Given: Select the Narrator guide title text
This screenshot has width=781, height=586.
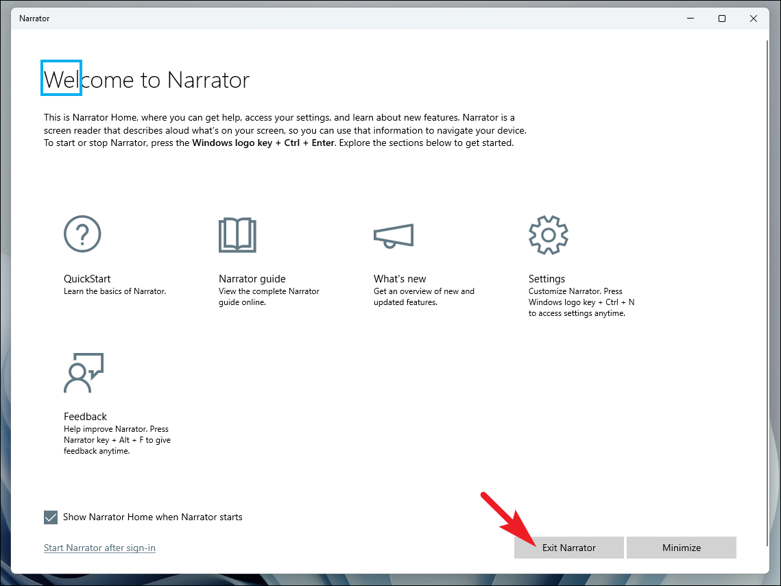Looking at the screenshot, I should tap(252, 279).
